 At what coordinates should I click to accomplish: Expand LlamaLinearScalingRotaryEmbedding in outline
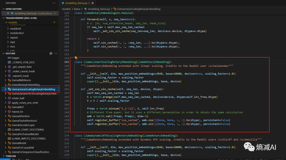click(6, 89)
